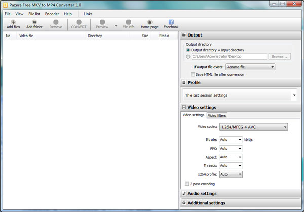
Task: Enable 2-pass encoding checkbox
Action: coord(187,184)
